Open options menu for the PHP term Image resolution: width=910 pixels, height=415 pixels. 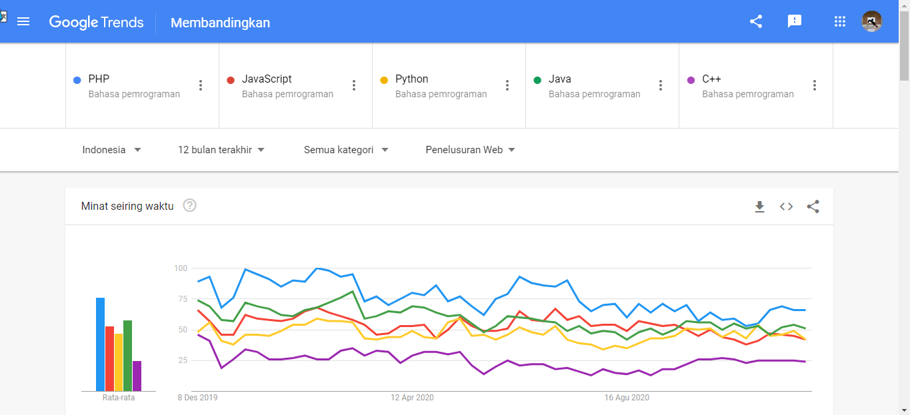pyautogui.click(x=201, y=85)
